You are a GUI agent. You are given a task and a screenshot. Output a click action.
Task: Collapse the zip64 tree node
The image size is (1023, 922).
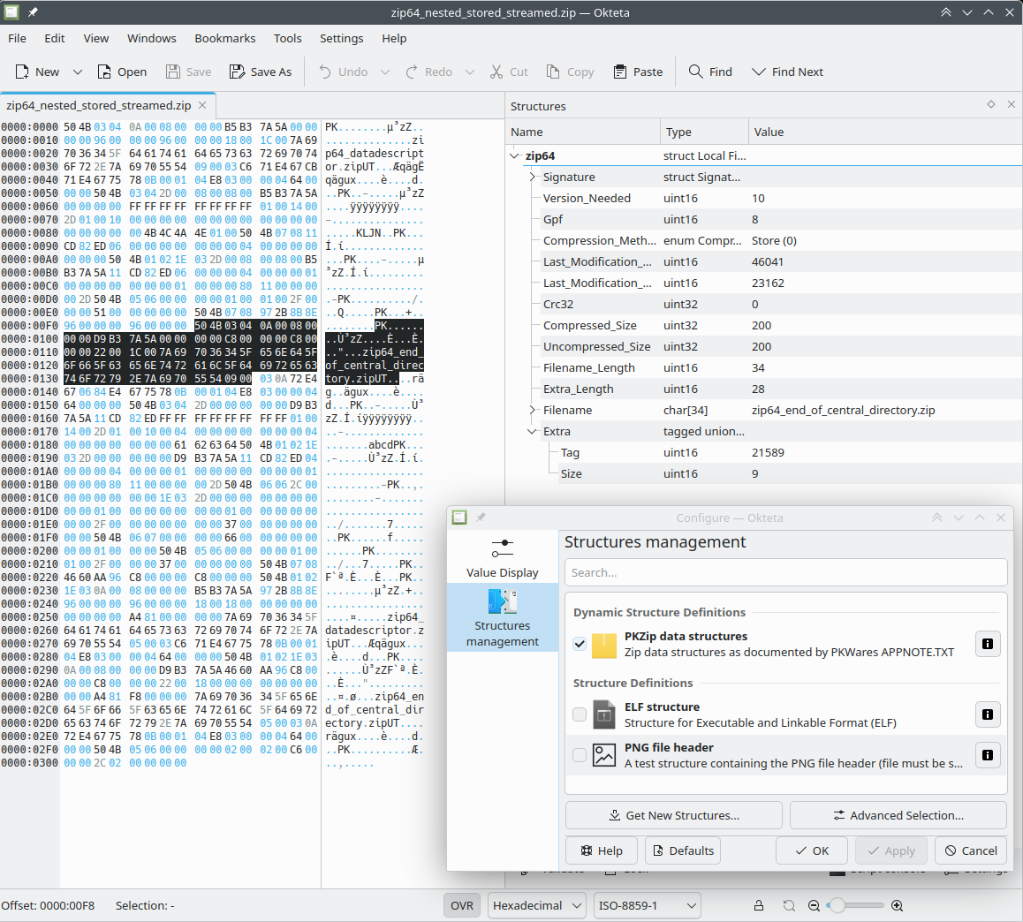coord(515,155)
